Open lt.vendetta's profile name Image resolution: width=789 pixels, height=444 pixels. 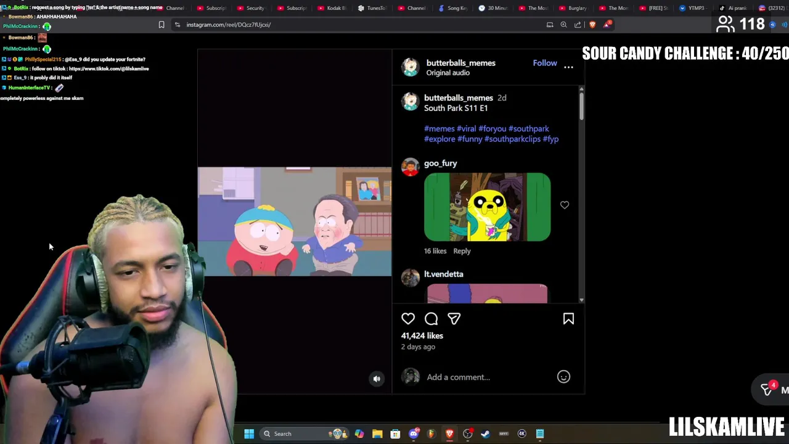tap(444, 274)
